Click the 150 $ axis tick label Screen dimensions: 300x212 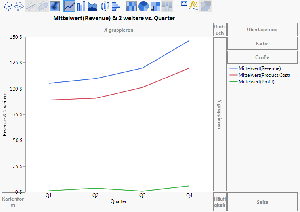click(16, 37)
